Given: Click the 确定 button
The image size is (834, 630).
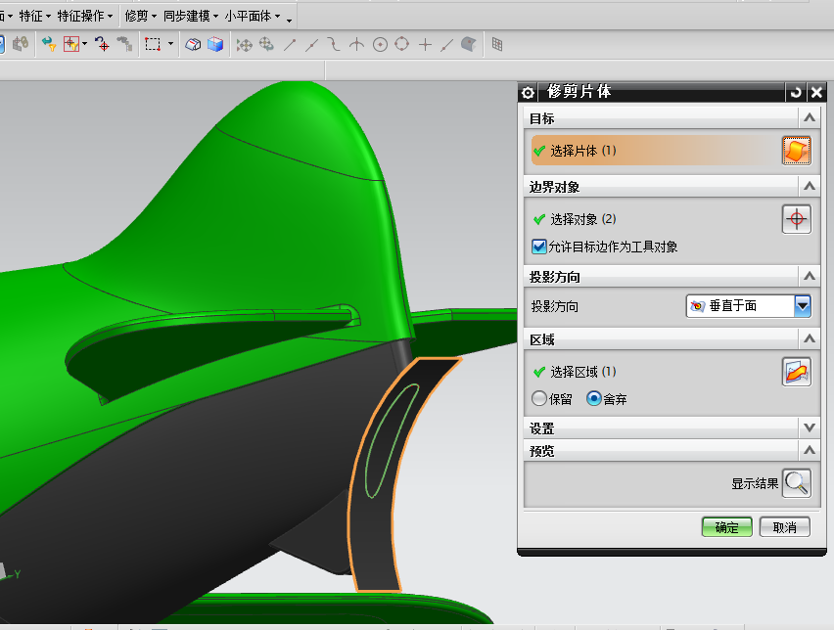Looking at the screenshot, I should point(726,527).
